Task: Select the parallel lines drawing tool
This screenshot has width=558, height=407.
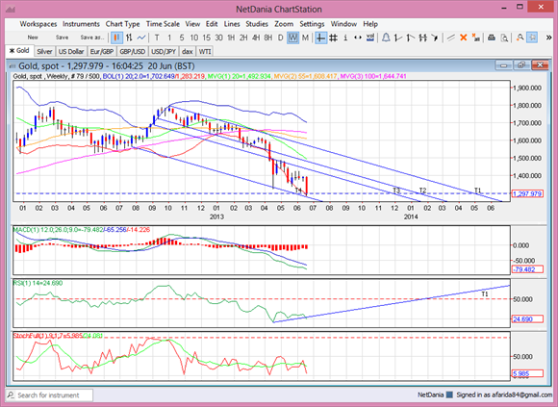Action: click(x=451, y=38)
